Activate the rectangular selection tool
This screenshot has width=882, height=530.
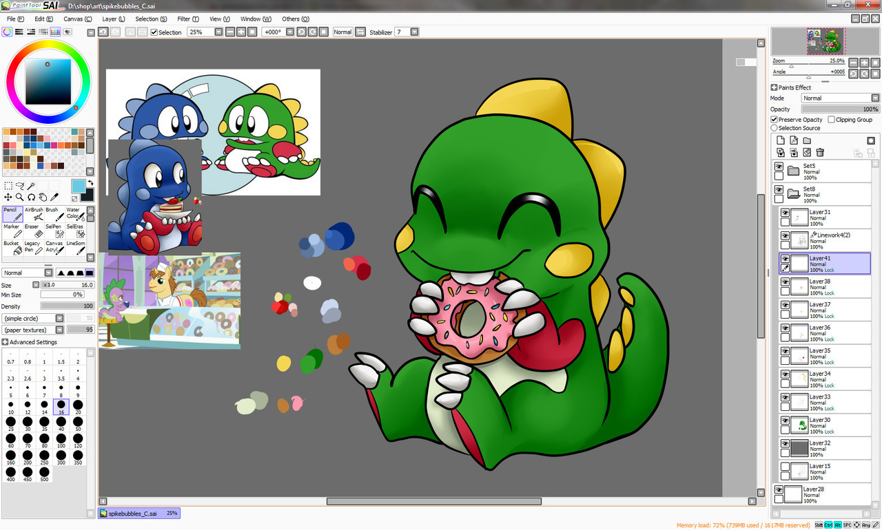coord(8,186)
